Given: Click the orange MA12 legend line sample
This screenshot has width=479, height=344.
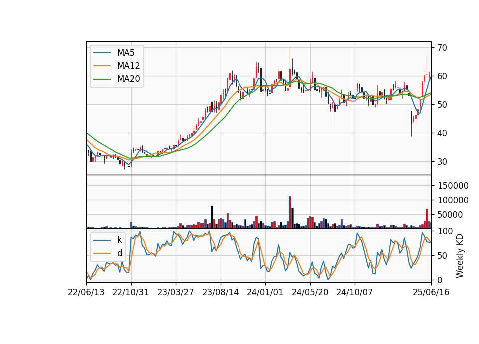Looking at the screenshot, I should click(x=102, y=66).
